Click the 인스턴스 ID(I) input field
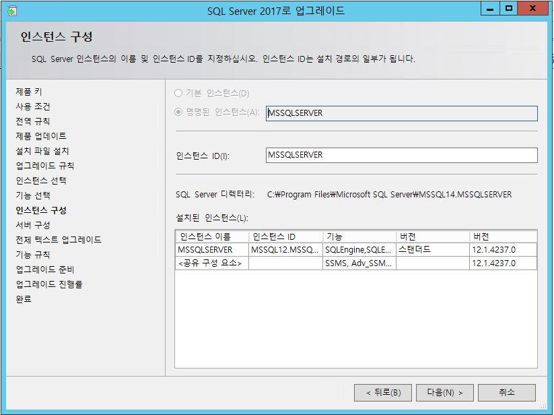This screenshot has height=415, width=554. coord(402,155)
